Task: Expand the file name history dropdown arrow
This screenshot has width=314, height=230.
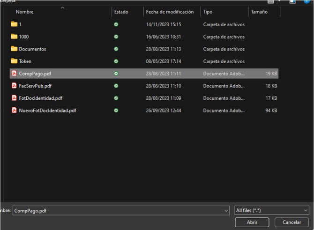Action: 226,211
